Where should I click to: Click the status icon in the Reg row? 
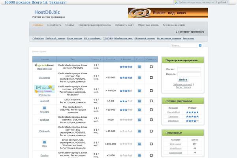click(139, 144)
